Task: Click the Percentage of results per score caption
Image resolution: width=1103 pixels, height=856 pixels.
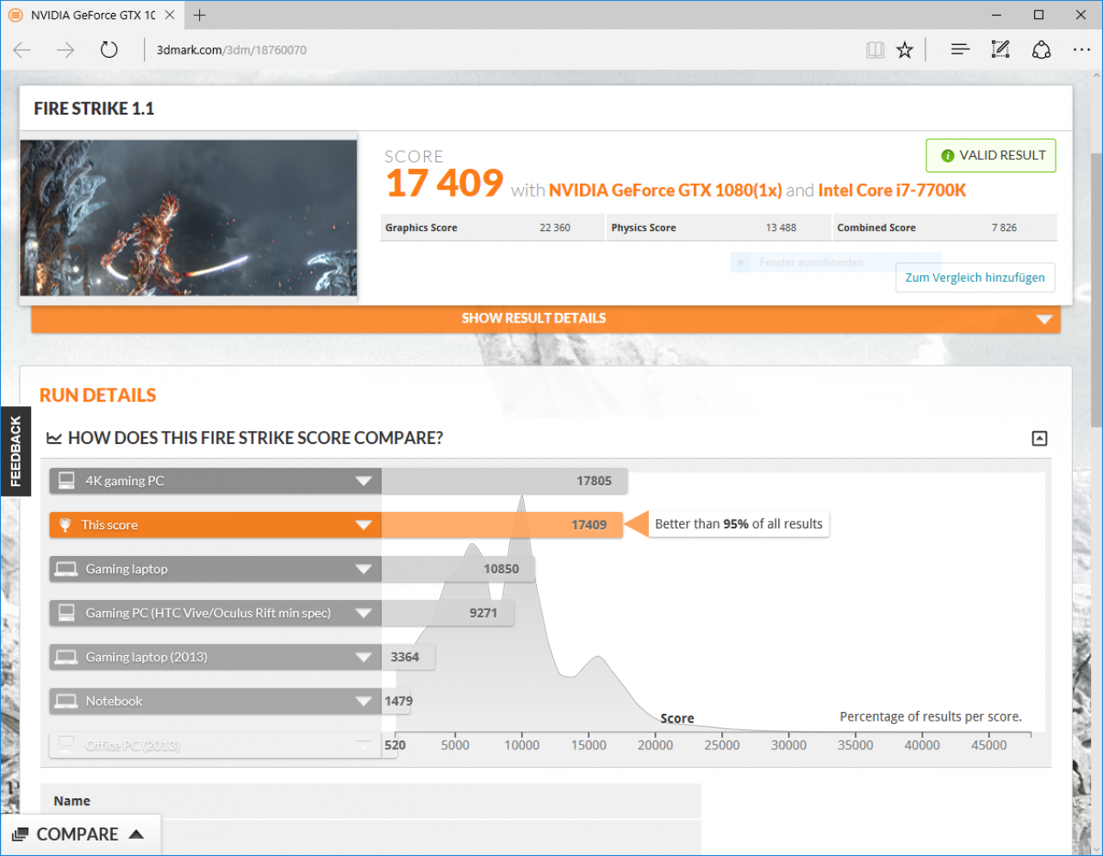Action: tap(931, 717)
